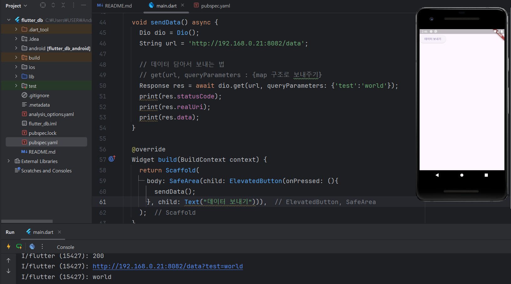Click the lib folder icon

[24, 76]
